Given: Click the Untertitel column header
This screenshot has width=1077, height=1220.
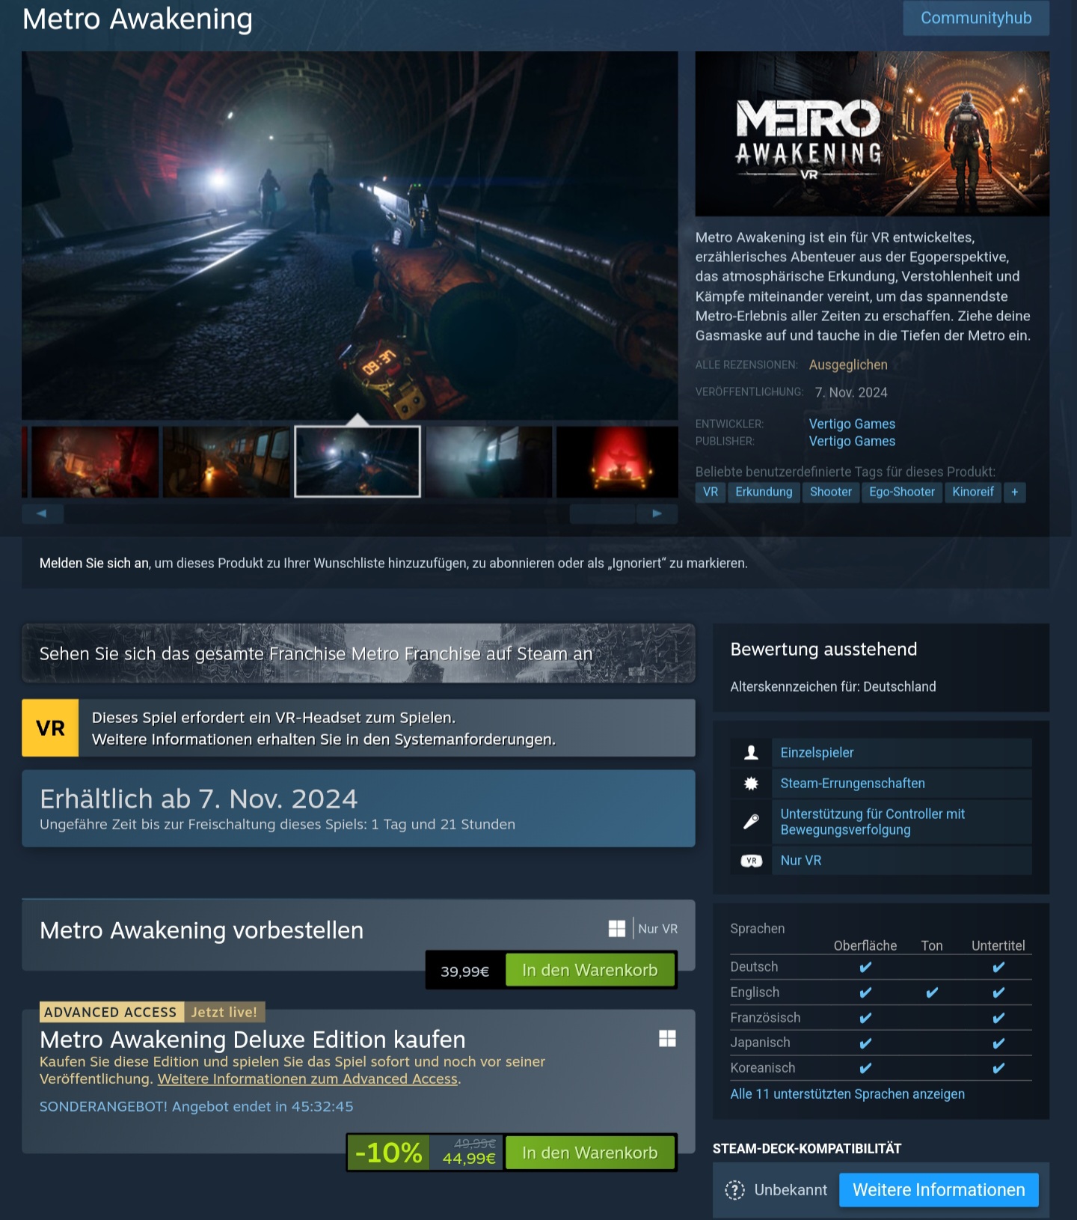Looking at the screenshot, I should tap(998, 945).
